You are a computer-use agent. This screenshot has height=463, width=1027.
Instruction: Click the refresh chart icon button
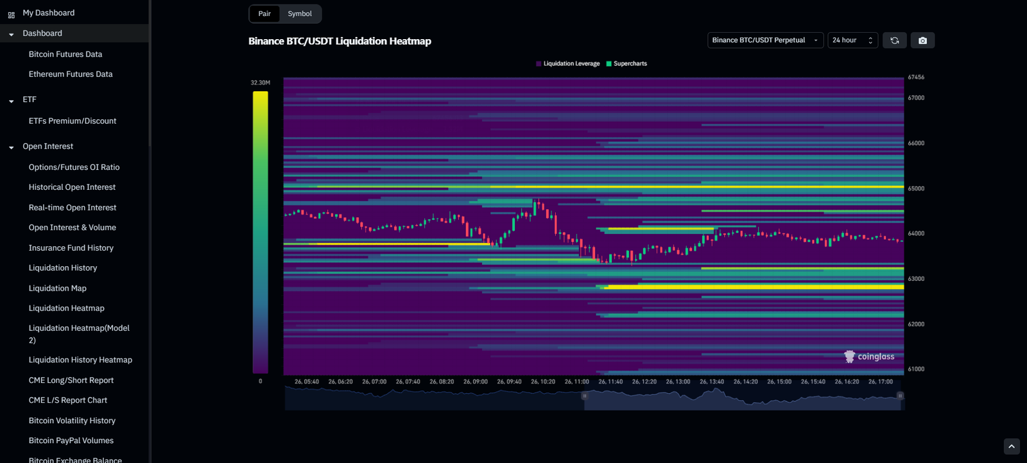895,40
